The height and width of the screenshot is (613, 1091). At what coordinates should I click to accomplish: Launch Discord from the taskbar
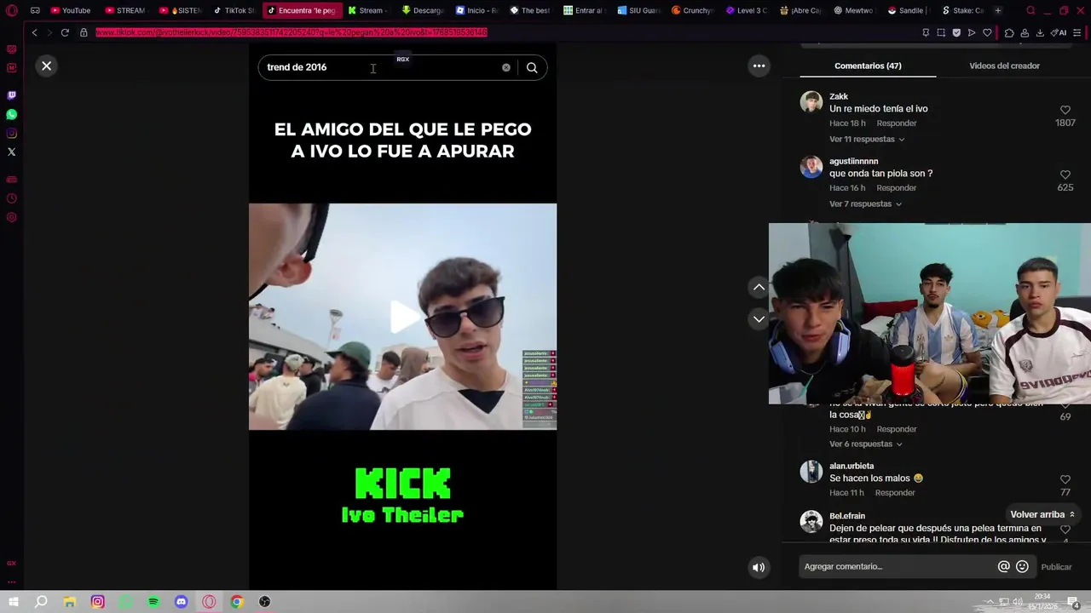[x=181, y=602]
